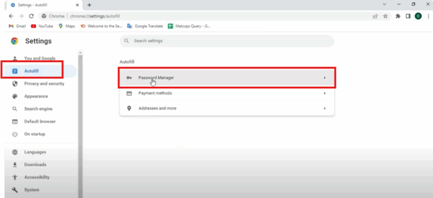This screenshot has width=433, height=198.
Task: Click the On startup power icon
Action: 15,134
